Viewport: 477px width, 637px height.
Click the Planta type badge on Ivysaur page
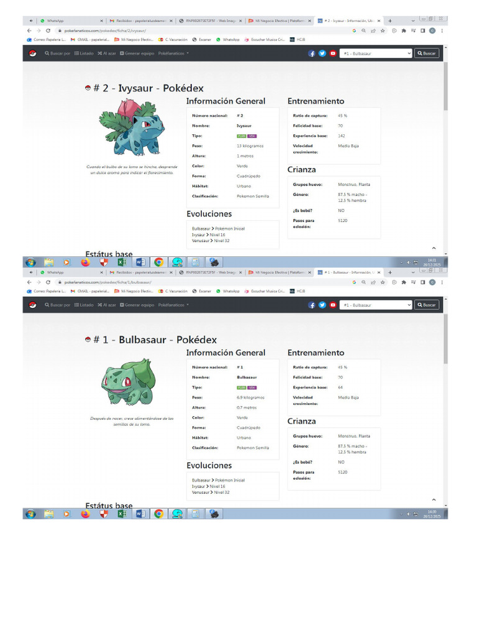pyautogui.click(x=242, y=136)
